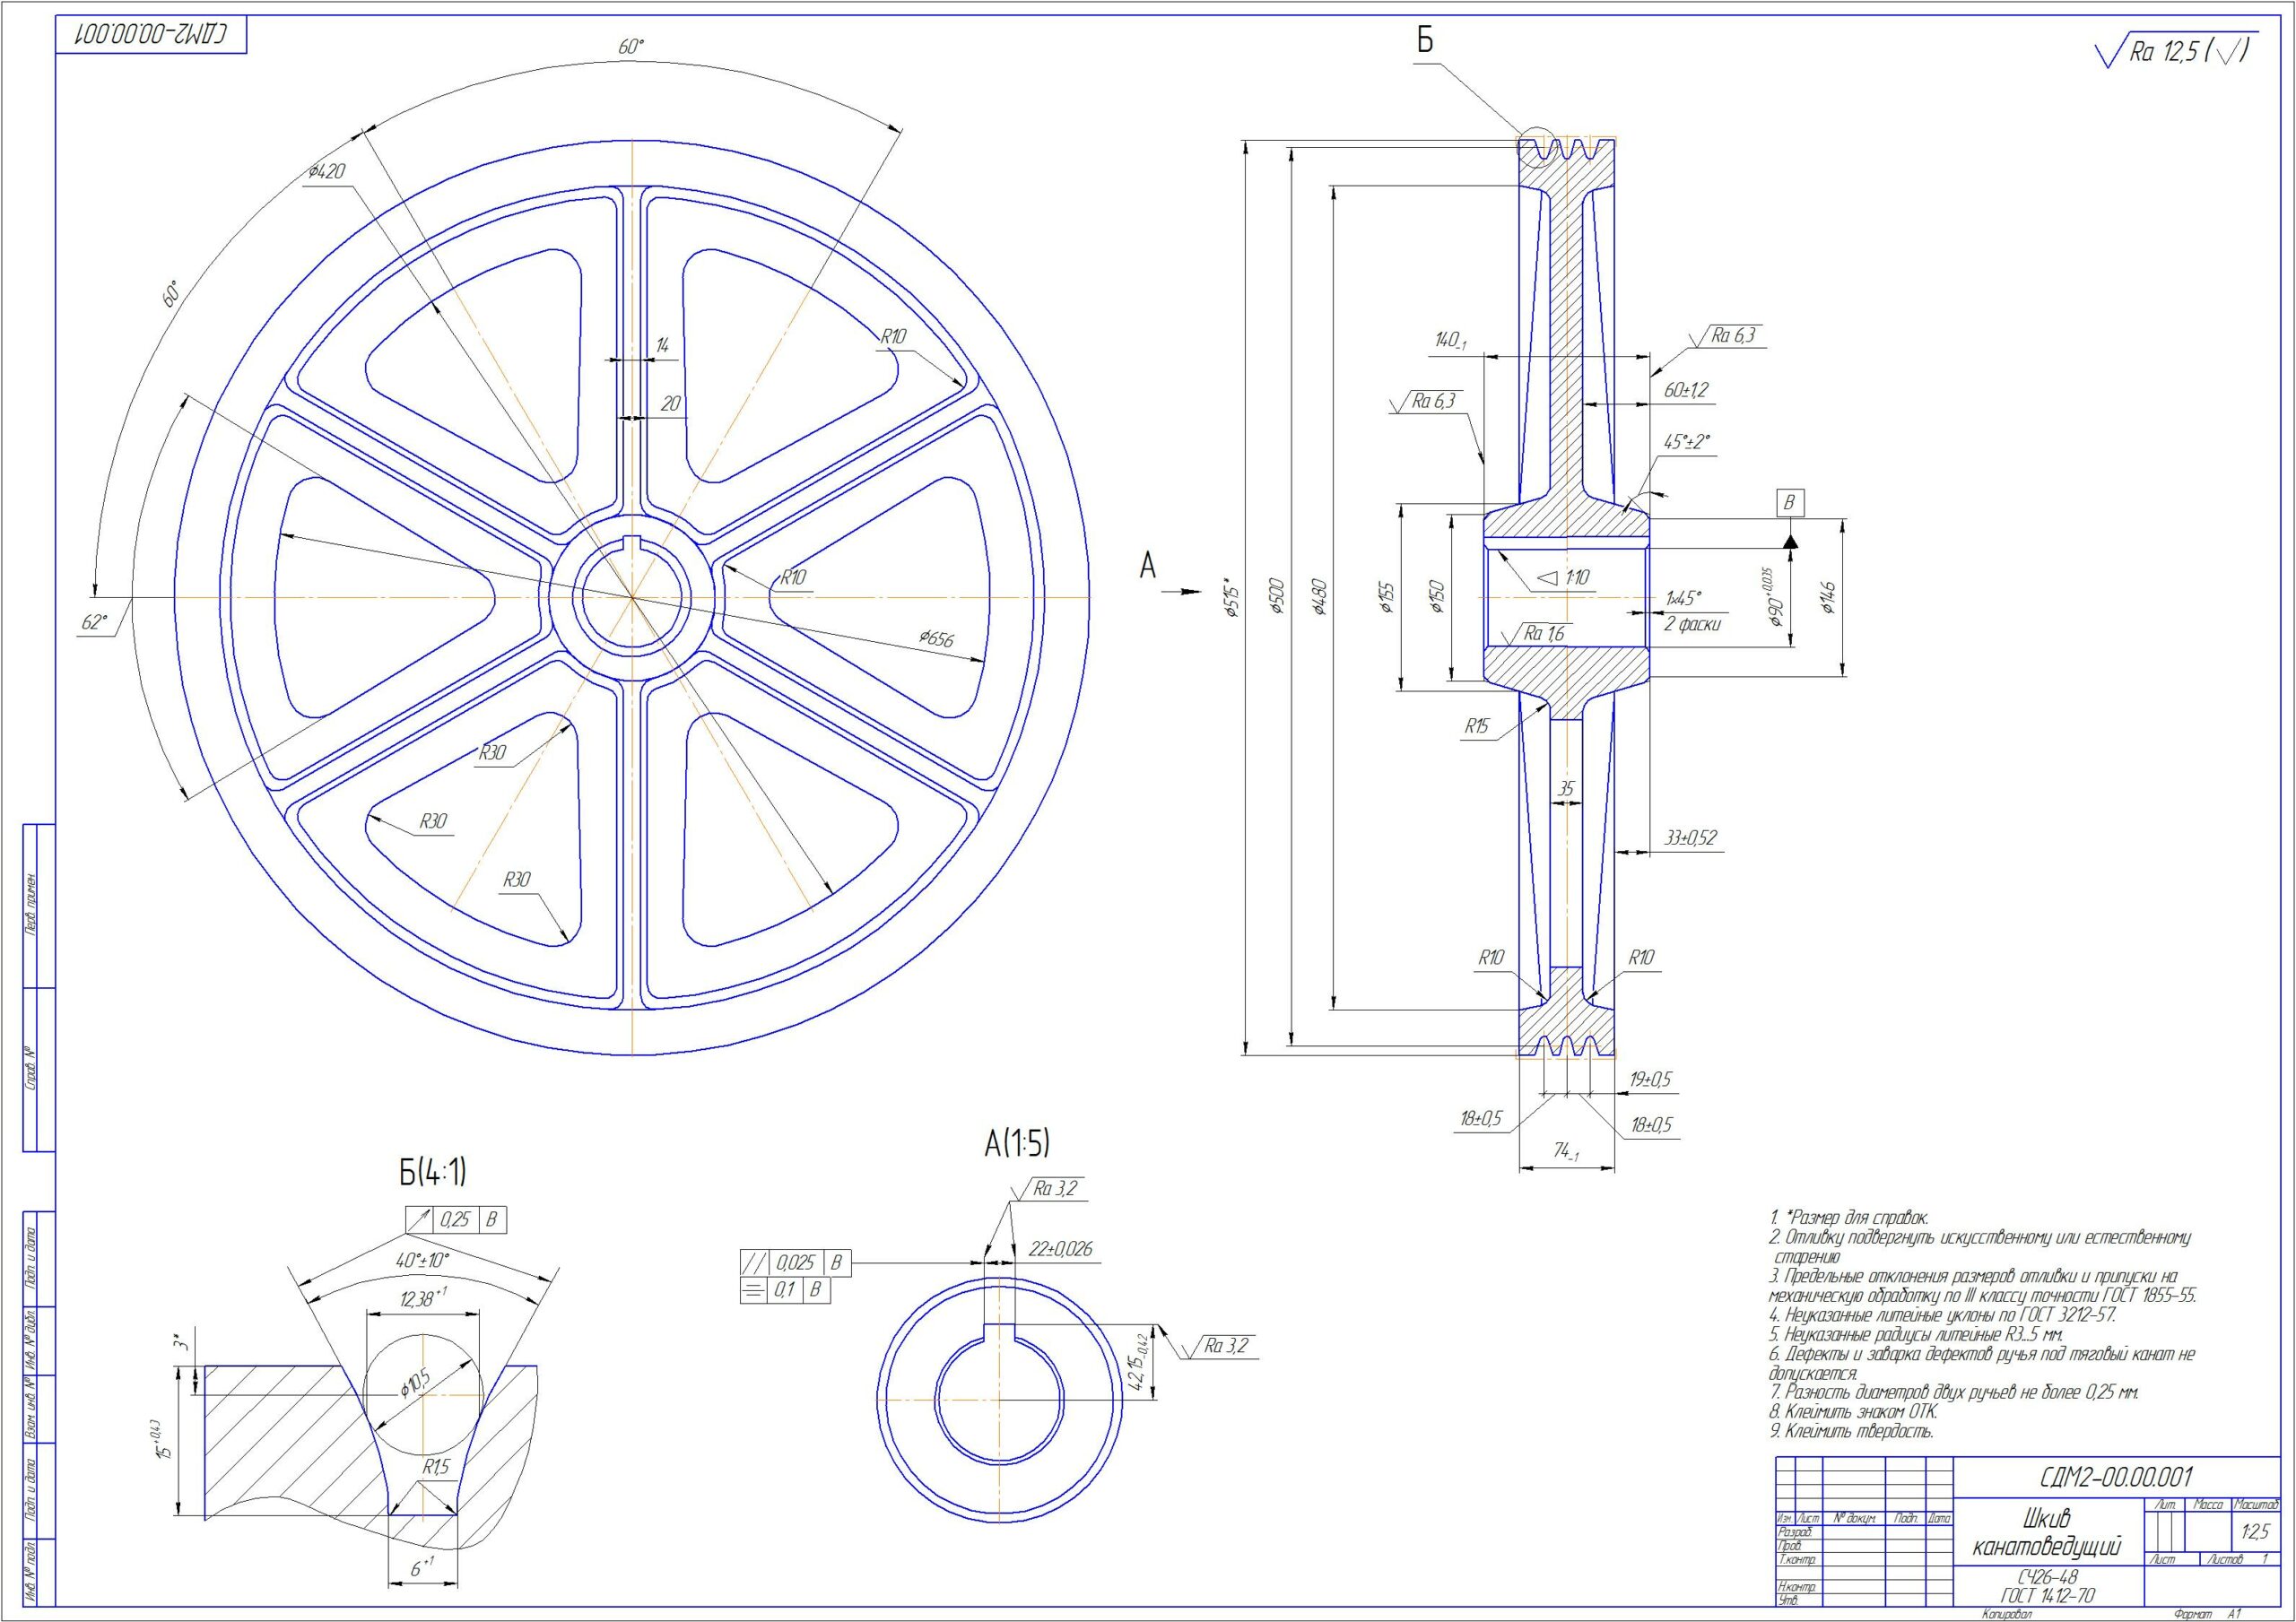The width and height of the screenshot is (2296, 1622).
Task: Click the A(1:5) view title
Action: pos(1017,1143)
